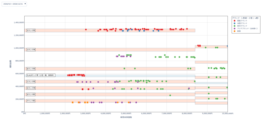Click the y-axis title 補助金額
This screenshot has height=123, width=262.
click(10, 64)
